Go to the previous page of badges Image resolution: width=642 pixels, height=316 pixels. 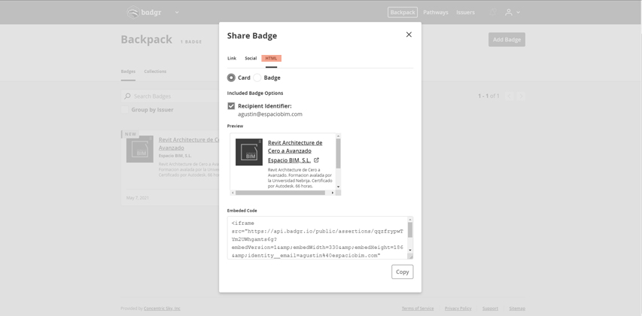point(509,96)
